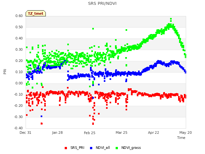Click the green NDVI_grass legend swatch
This screenshot has width=205, height=154.
point(117,148)
